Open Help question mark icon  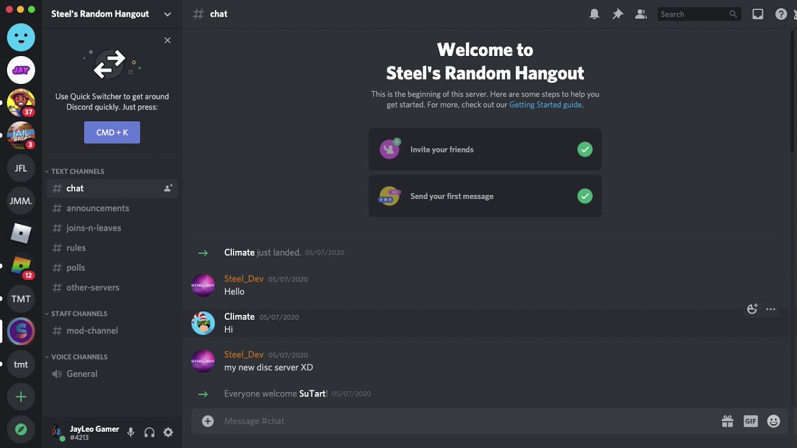[x=781, y=14]
